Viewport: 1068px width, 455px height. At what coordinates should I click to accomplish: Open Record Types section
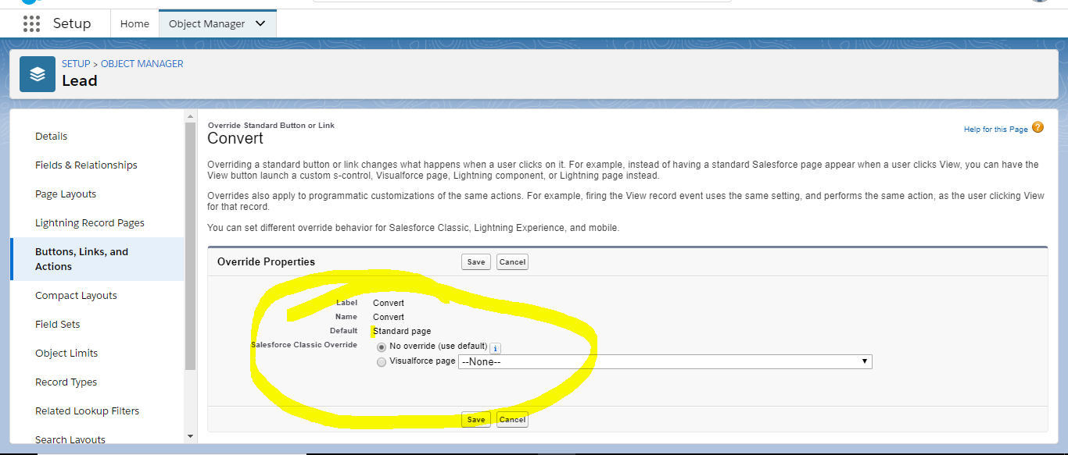tap(66, 382)
